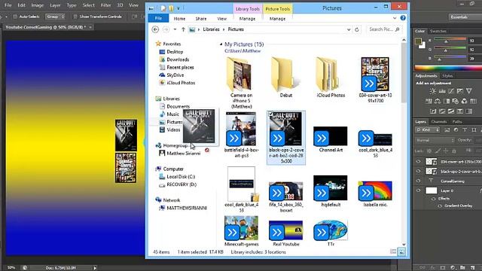Open the Essentials workspace dropdown

[x=465, y=17]
